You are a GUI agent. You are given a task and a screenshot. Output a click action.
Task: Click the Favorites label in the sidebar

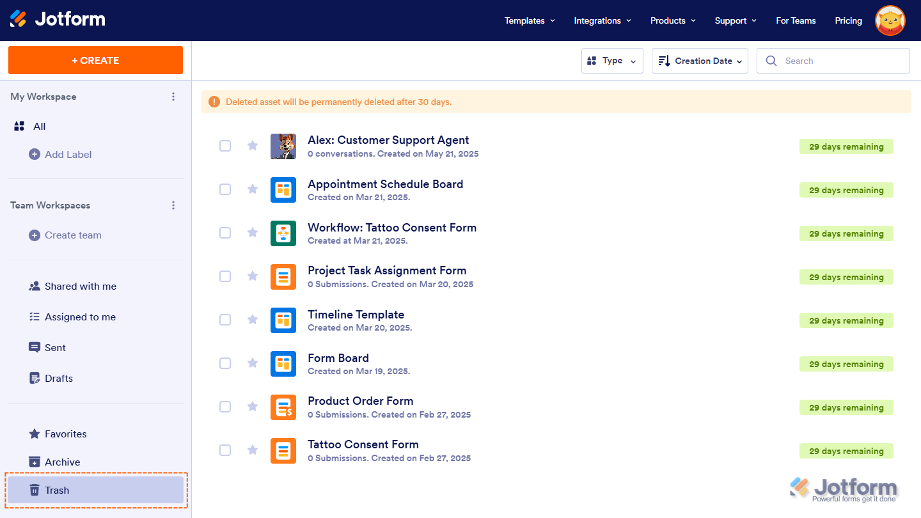tap(66, 434)
